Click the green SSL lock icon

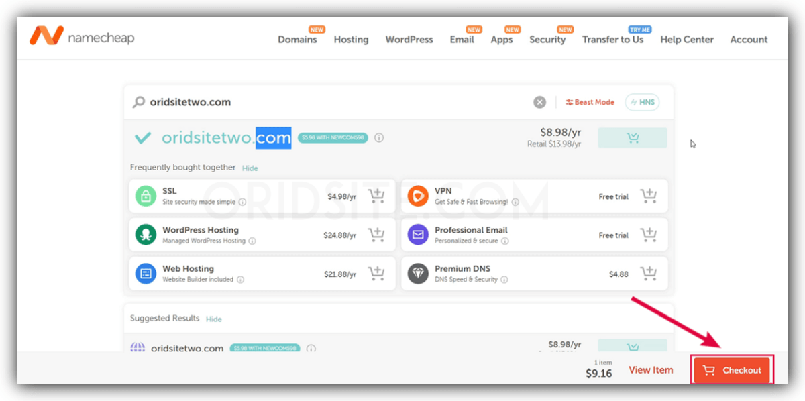pos(146,196)
